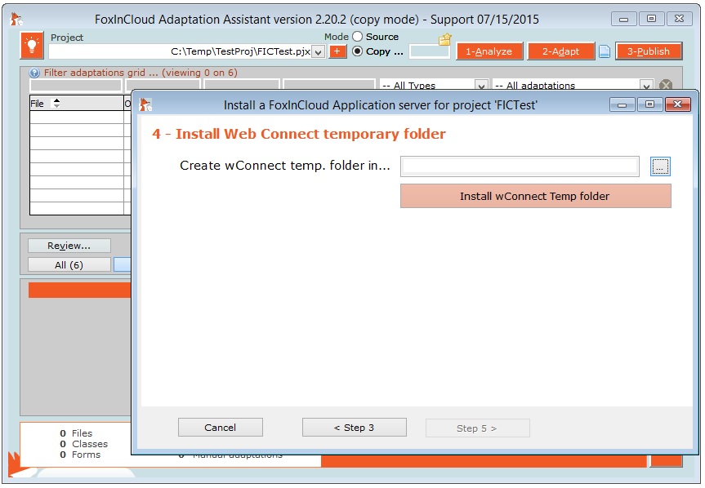
Task: Click the orange plus button beside project path
Action: [x=338, y=51]
